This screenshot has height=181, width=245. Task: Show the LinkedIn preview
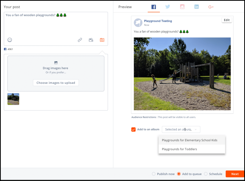tap(197, 7)
